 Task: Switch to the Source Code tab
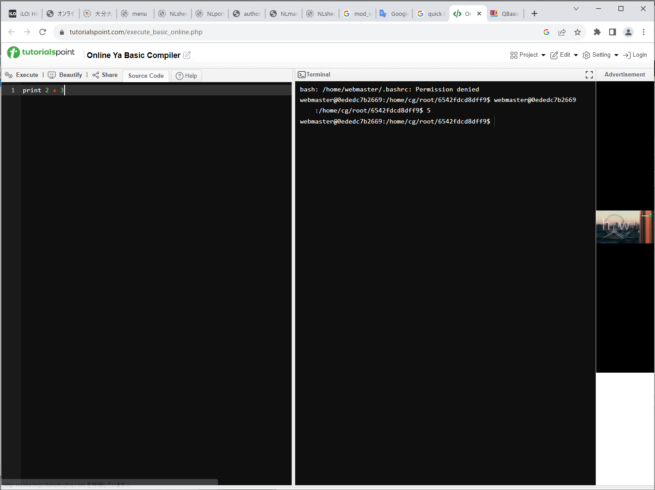click(146, 76)
